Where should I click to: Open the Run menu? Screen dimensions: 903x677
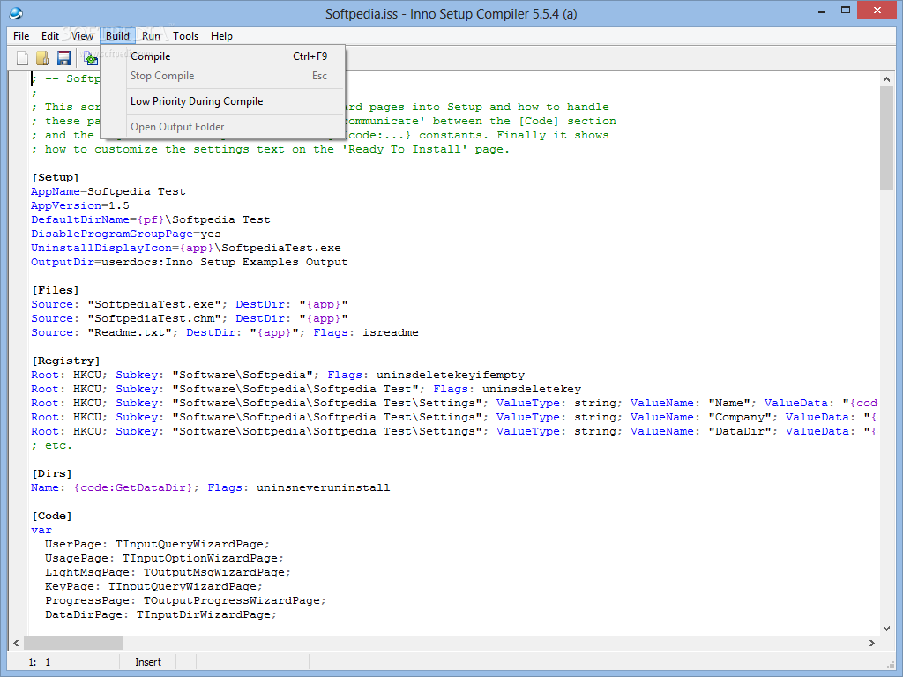[x=151, y=35]
